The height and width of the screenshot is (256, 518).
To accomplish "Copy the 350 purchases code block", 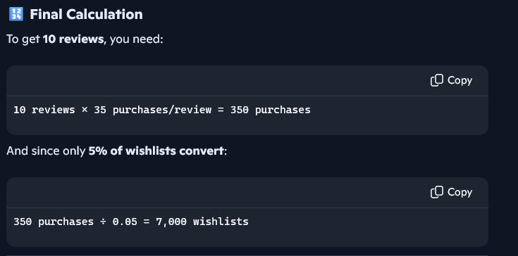I will click(451, 80).
